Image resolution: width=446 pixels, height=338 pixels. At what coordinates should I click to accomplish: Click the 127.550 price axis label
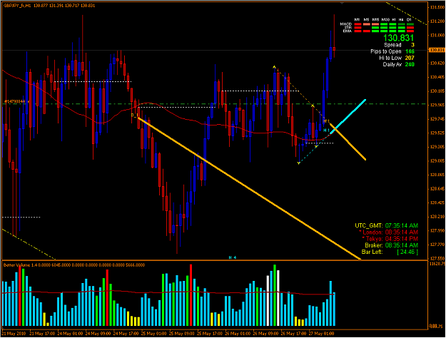[437, 259]
